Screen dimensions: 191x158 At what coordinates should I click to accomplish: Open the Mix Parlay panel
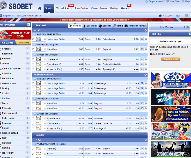tap(170, 27)
